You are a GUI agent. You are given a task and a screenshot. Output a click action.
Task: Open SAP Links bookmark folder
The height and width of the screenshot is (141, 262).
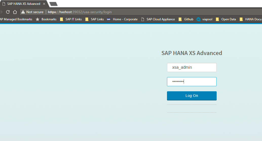95,19
